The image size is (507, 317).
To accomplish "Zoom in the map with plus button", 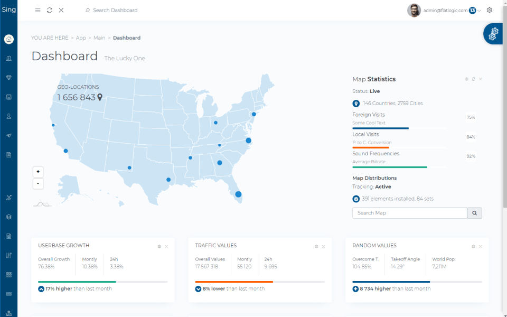I will point(37,172).
